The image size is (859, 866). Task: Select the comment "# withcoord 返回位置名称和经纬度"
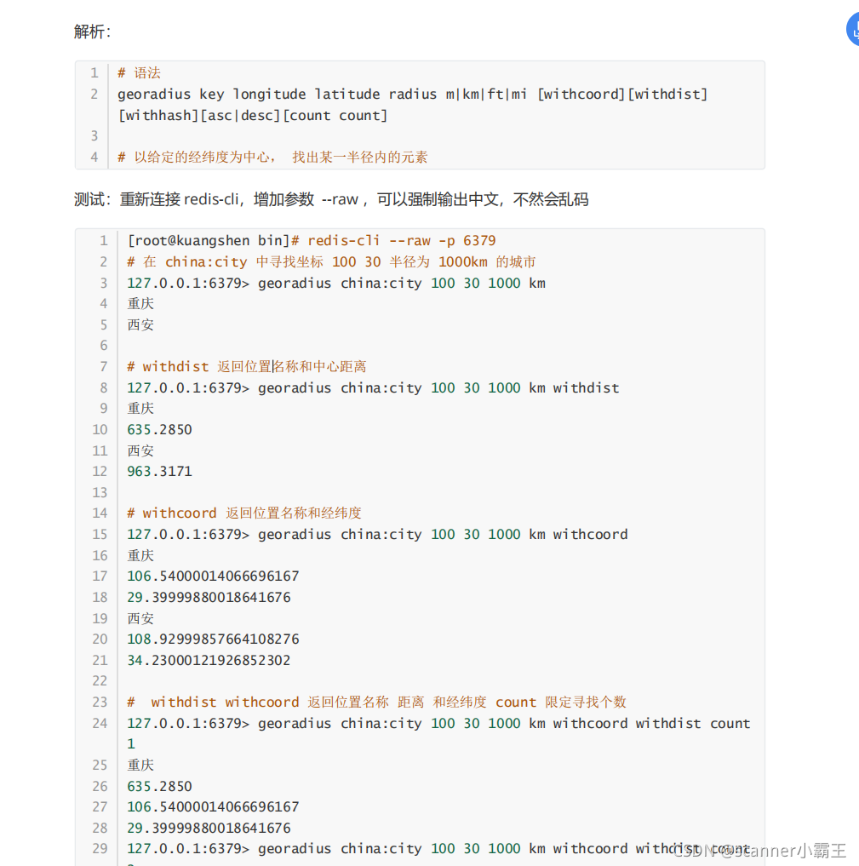point(244,513)
